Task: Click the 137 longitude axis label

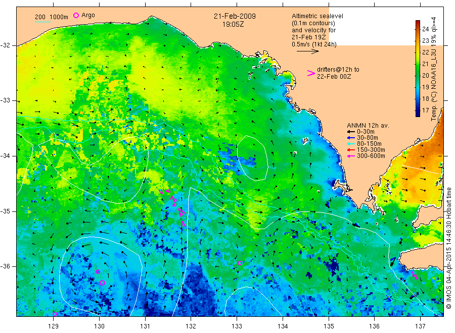Action: (x=420, y=326)
